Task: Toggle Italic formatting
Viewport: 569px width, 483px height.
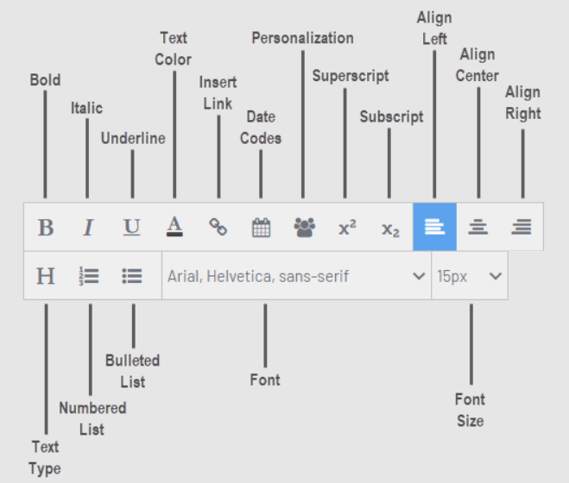Action: [88, 228]
